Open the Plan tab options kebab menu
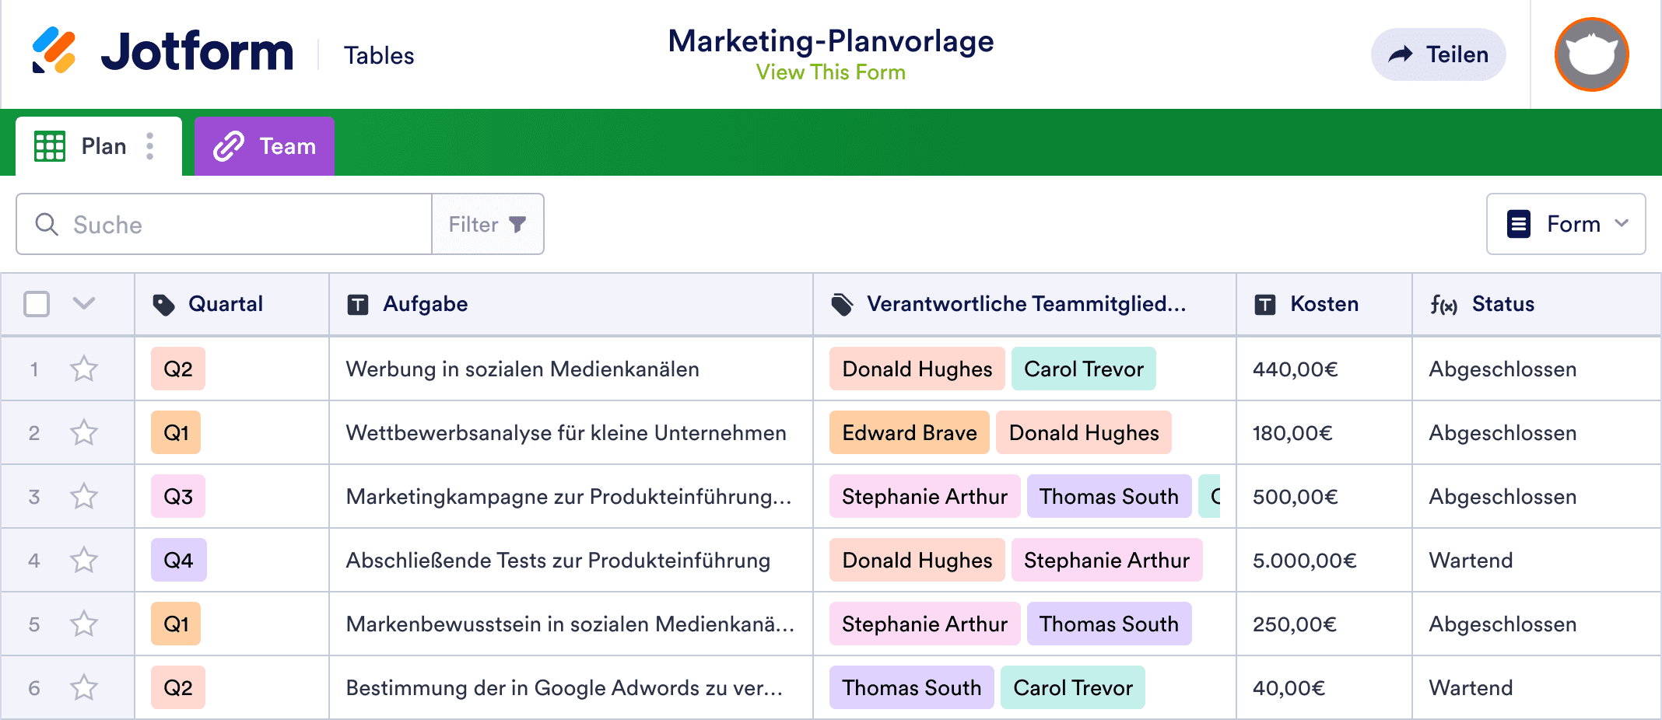The width and height of the screenshot is (1662, 720). [x=149, y=145]
